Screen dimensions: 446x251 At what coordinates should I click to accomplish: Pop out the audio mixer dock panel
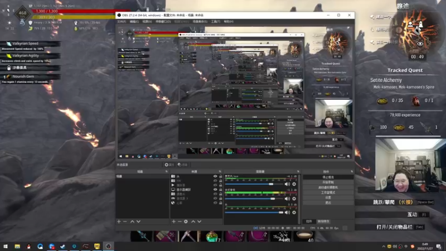click(x=298, y=172)
